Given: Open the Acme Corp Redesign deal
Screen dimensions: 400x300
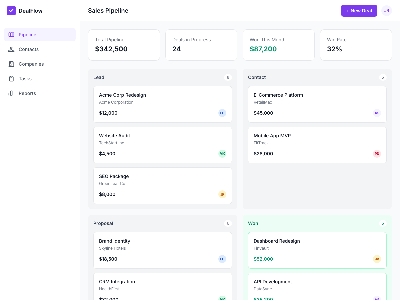Looking at the screenshot, I should [x=163, y=104].
